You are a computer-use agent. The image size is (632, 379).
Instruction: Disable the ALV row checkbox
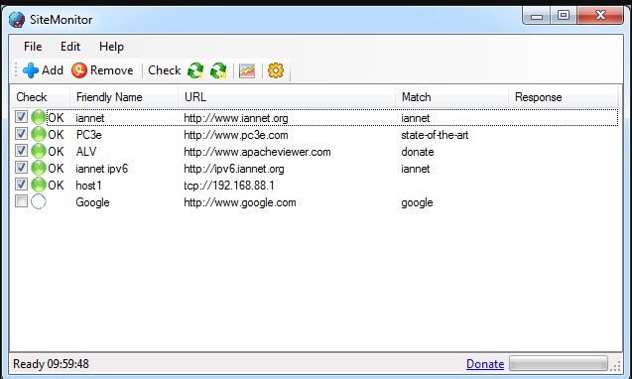[x=21, y=151]
